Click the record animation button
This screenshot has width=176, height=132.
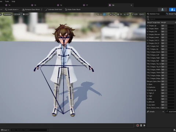click(x=137, y=125)
